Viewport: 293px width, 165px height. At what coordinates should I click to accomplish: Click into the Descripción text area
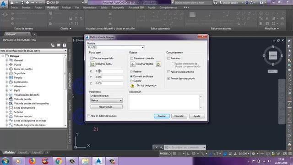pyautogui.click(x=164, y=102)
